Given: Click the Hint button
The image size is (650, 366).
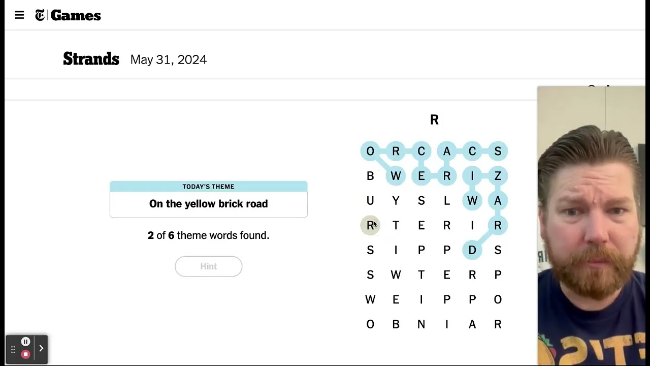Looking at the screenshot, I should tap(208, 266).
